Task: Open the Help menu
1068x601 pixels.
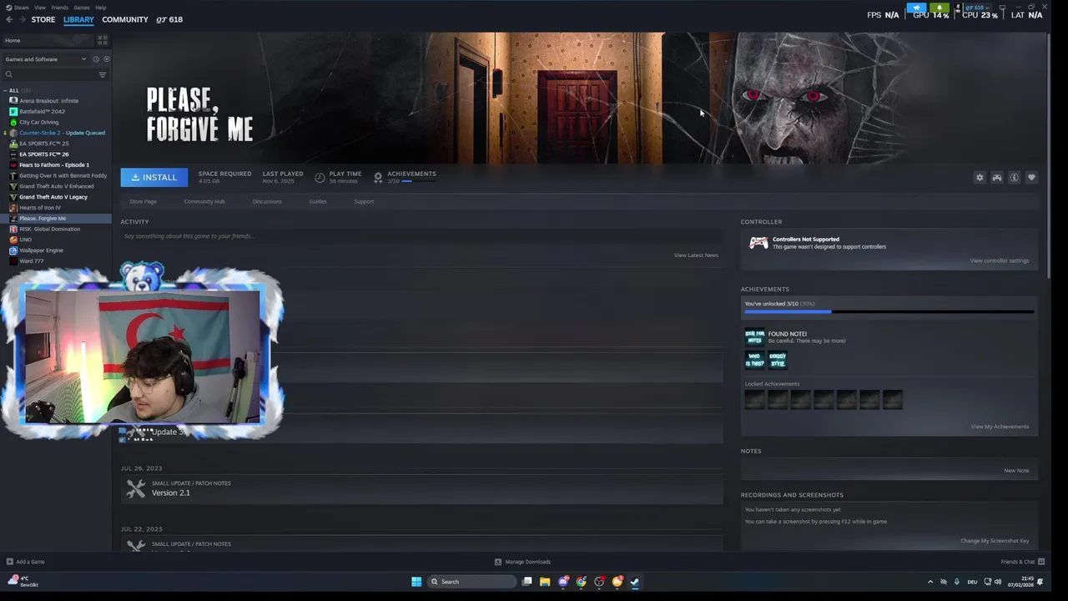Action: coord(101,8)
